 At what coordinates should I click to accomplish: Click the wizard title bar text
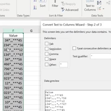pyautogui.click(x=72, y=25)
